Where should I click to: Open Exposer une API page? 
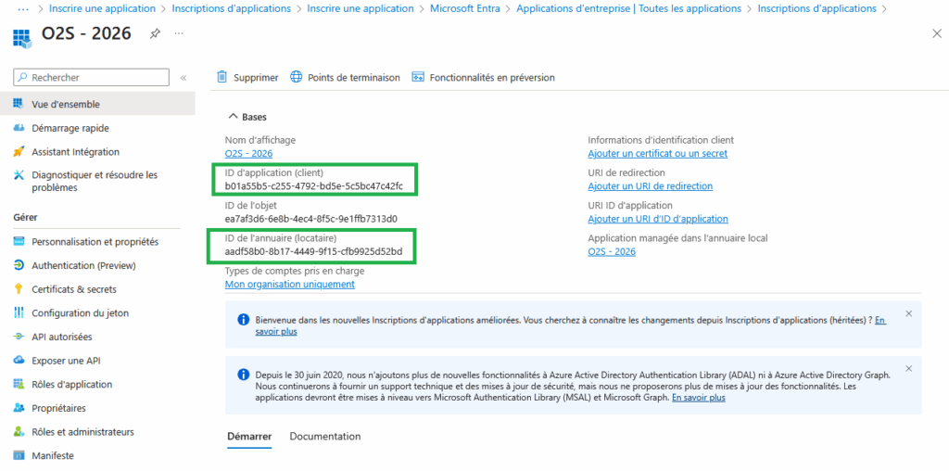click(66, 360)
